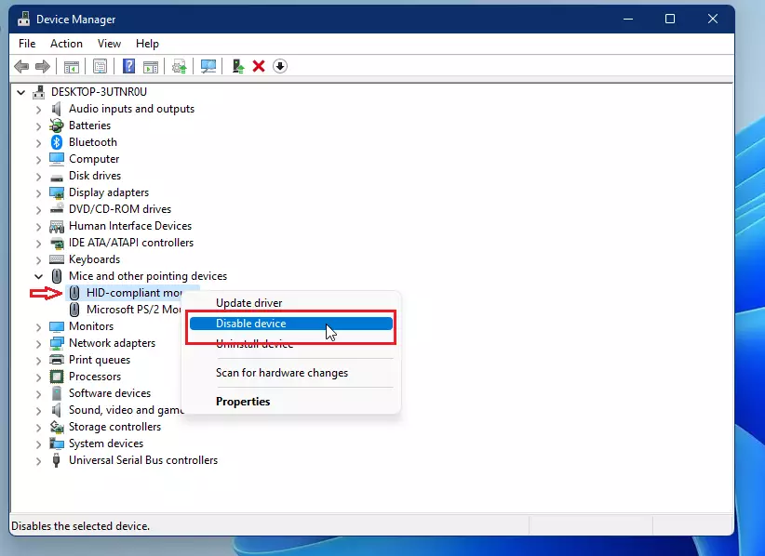Viewport: 765px width, 556px height.
Task: Click the Forward arrow toolbar icon
Action: tap(43, 66)
